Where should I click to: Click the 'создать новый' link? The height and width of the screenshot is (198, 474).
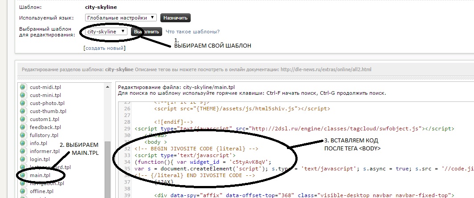[x=105, y=48]
